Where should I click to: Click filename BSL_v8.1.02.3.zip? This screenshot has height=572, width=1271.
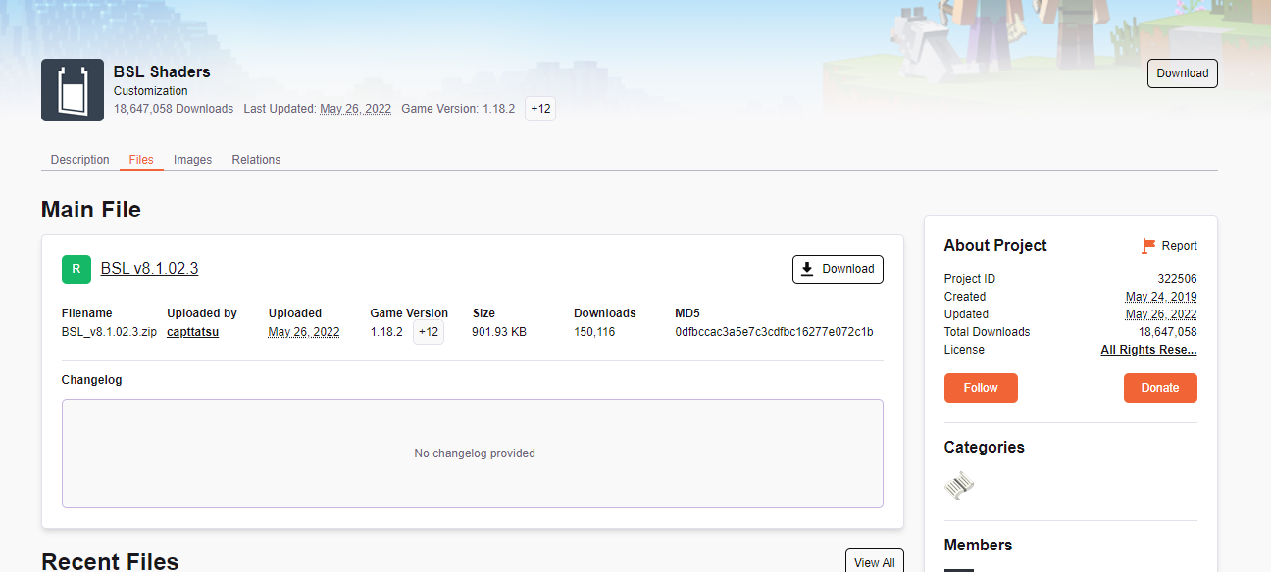[109, 332]
